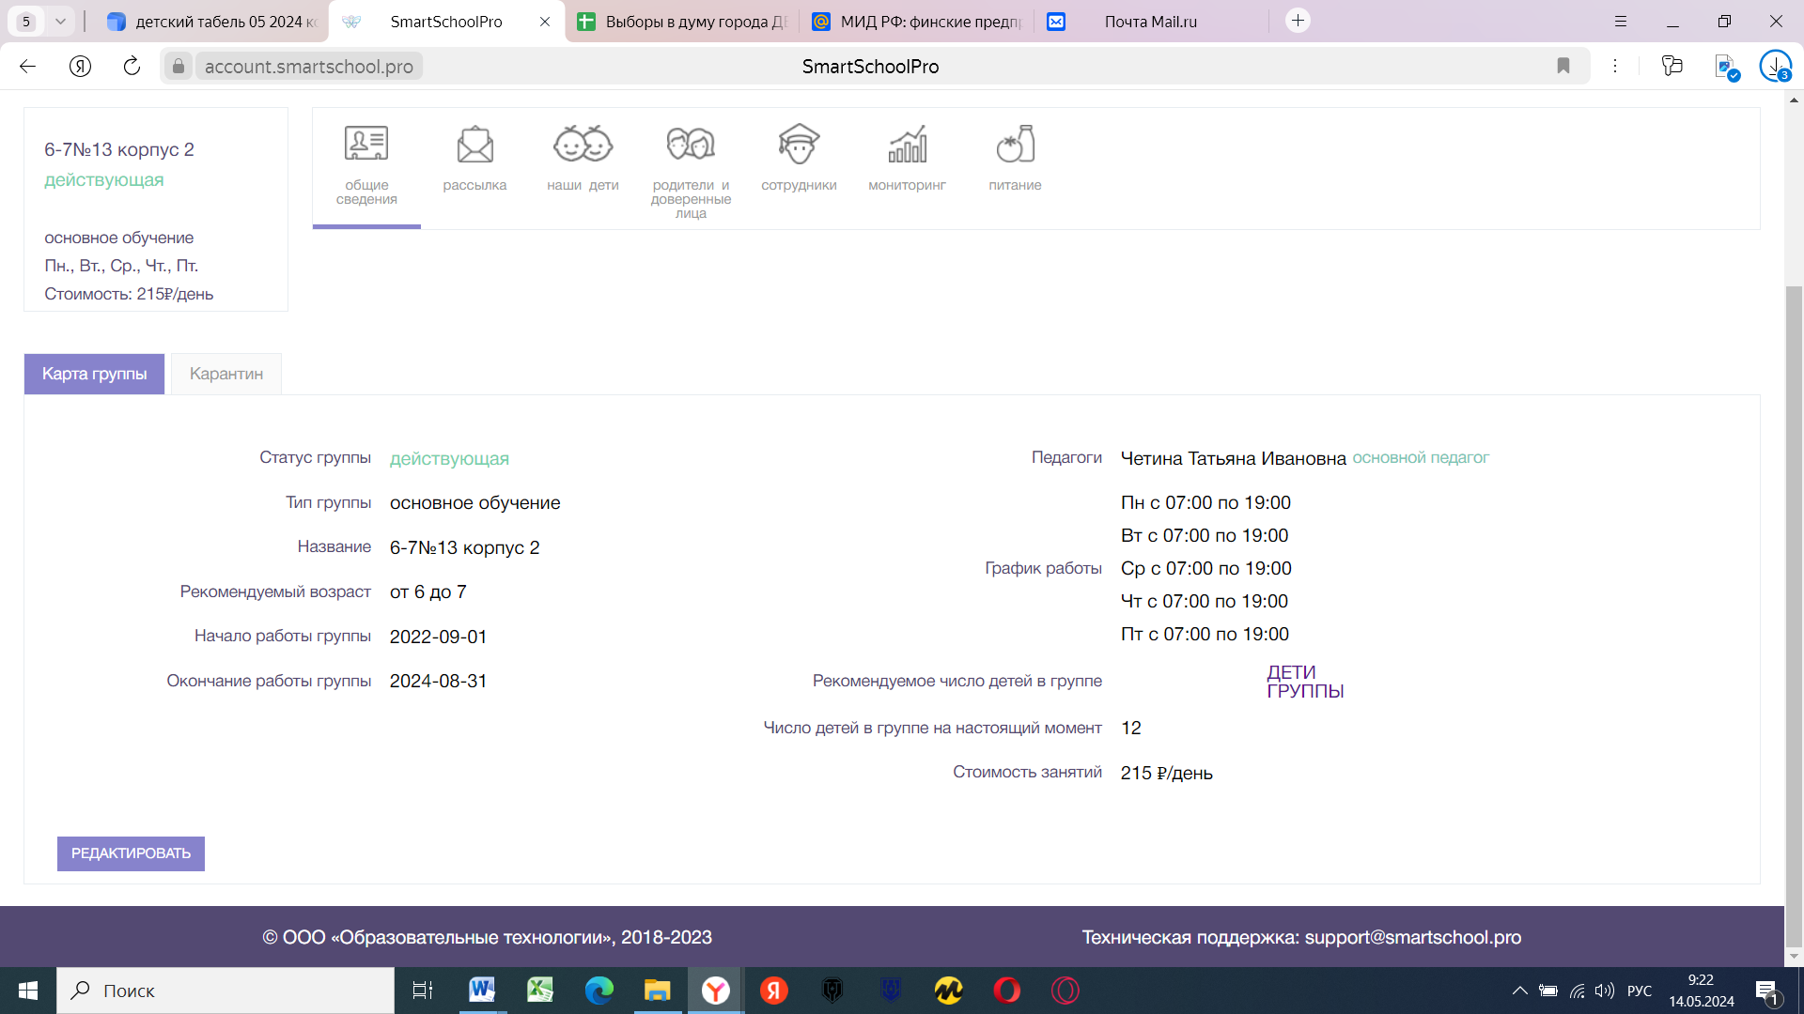This screenshot has width=1804, height=1014.
Task: Open browser downloads icon
Action: [1774, 66]
